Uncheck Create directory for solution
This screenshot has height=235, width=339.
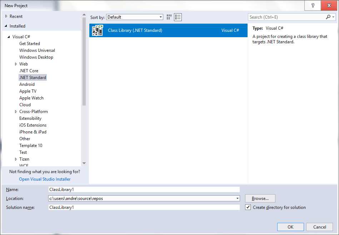[x=248, y=207]
